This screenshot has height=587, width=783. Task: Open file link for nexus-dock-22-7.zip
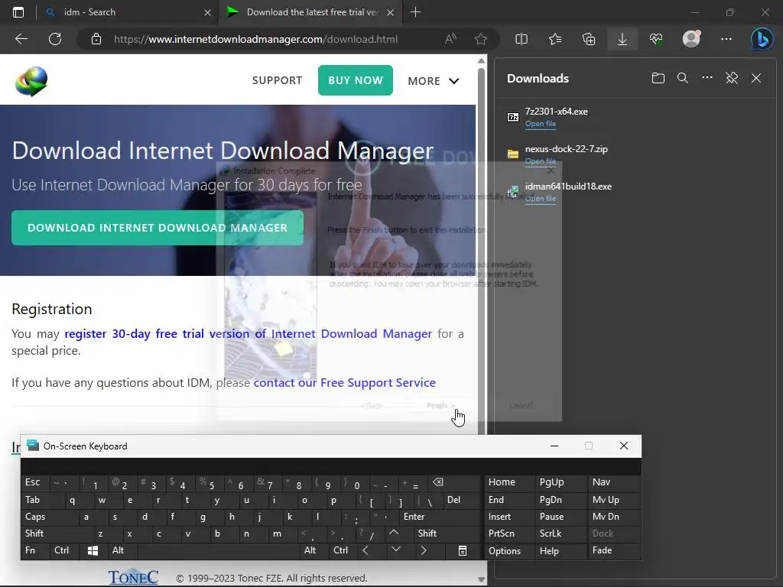coord(541,161)
